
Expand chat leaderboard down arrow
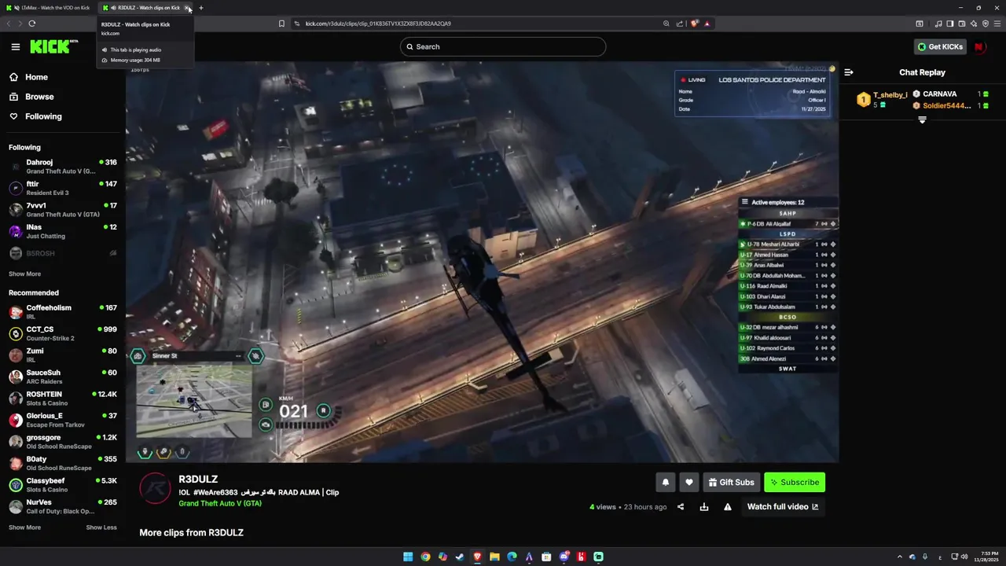pos(922,120)
